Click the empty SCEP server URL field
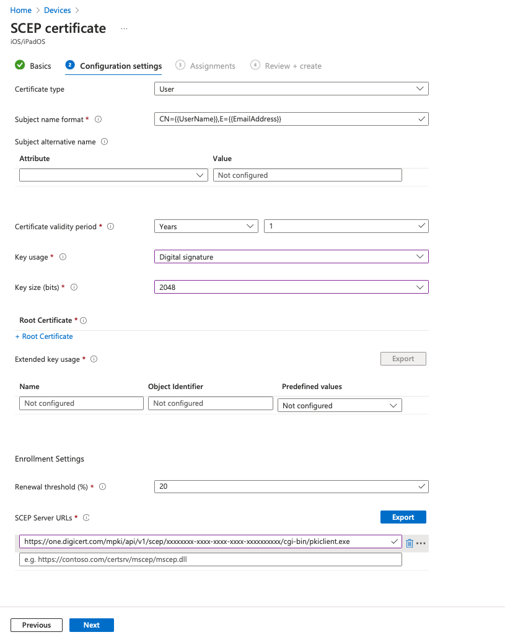Screen dimensions: 505x640 click(210, 559)
